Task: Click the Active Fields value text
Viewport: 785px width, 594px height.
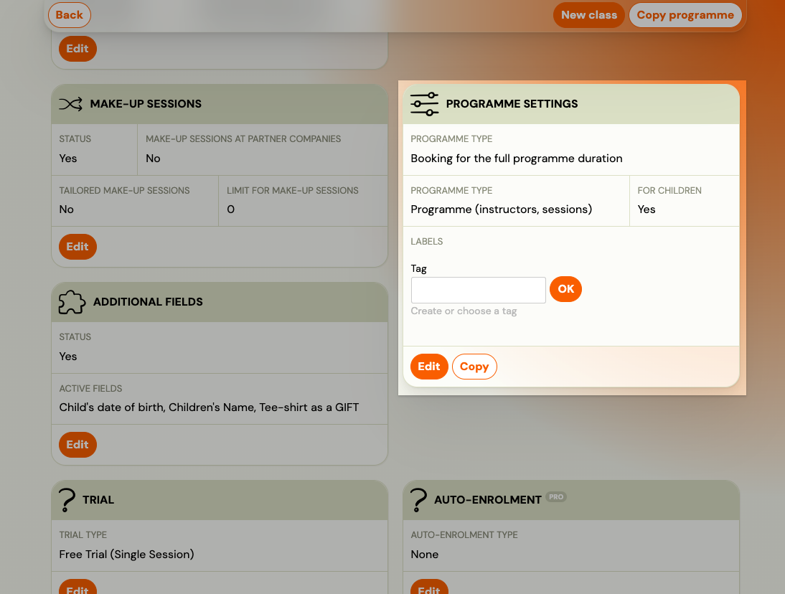Action: coord(209,407)
